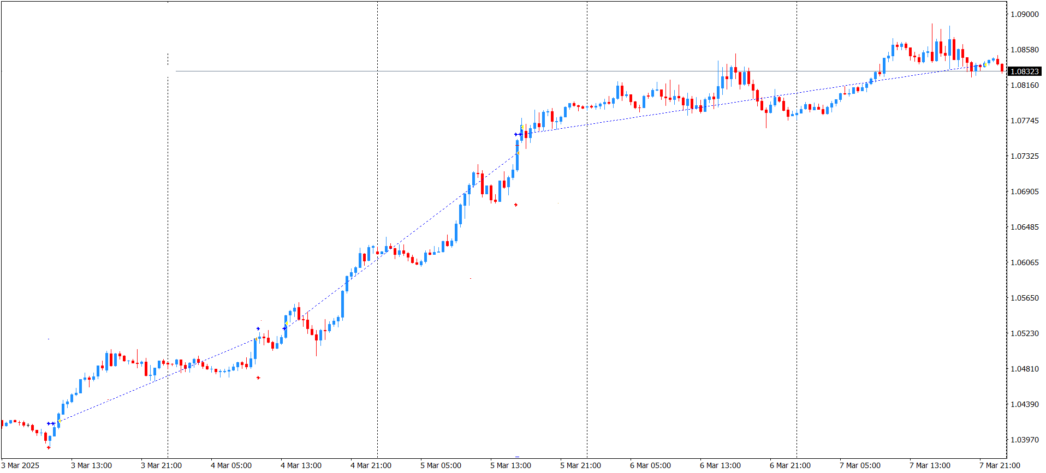Viewport: 1046px width, 473px height.
Task: Click the '5 Mar 21:00' time label
Action: pyautogui.click(x=580, y=465)
